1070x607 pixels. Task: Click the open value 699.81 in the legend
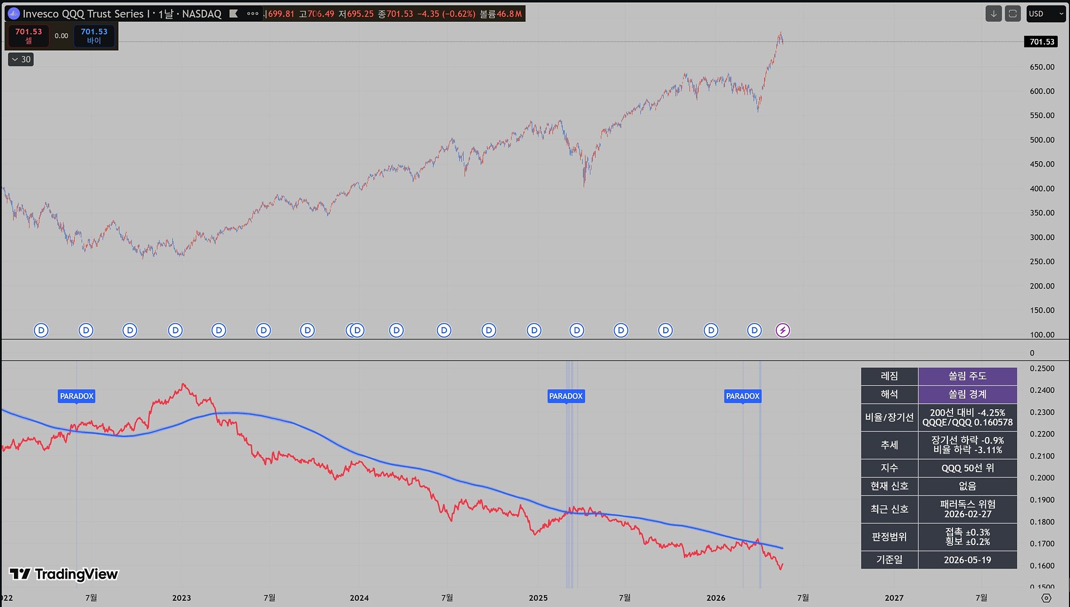(x=280, y=13)
